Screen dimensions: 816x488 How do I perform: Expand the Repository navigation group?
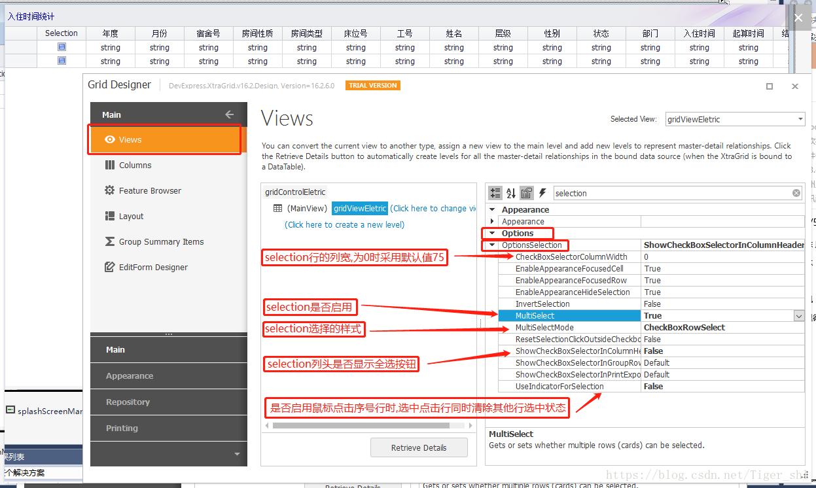tap(169, 402)
